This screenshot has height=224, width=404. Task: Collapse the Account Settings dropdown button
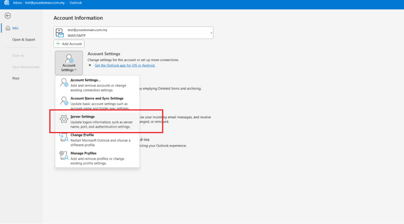(69, 63)
